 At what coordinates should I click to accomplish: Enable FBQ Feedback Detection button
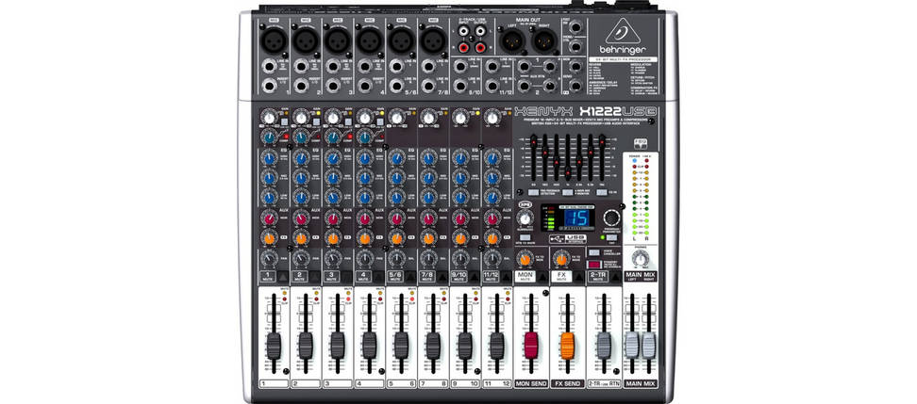point(533,191)
